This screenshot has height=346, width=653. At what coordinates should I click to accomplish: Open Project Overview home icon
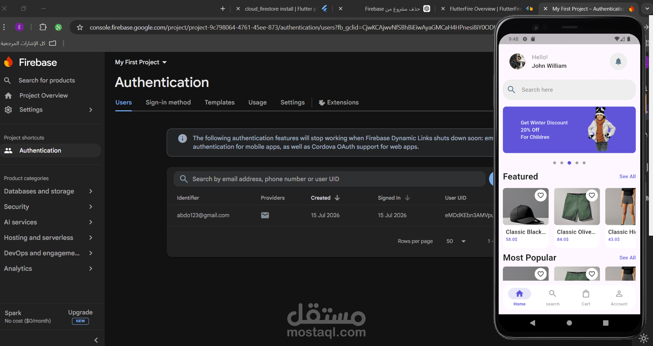8,96
